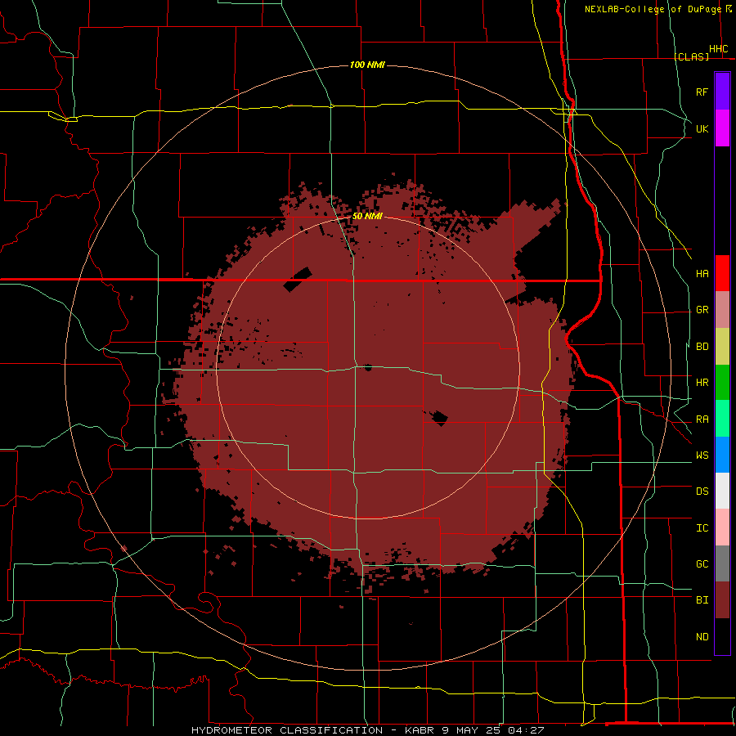
Task: Click the magenta UK legend swatch
Action: point(722,128)
